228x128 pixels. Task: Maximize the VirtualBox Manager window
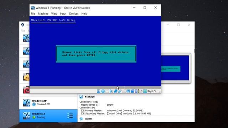coord(178,25)
